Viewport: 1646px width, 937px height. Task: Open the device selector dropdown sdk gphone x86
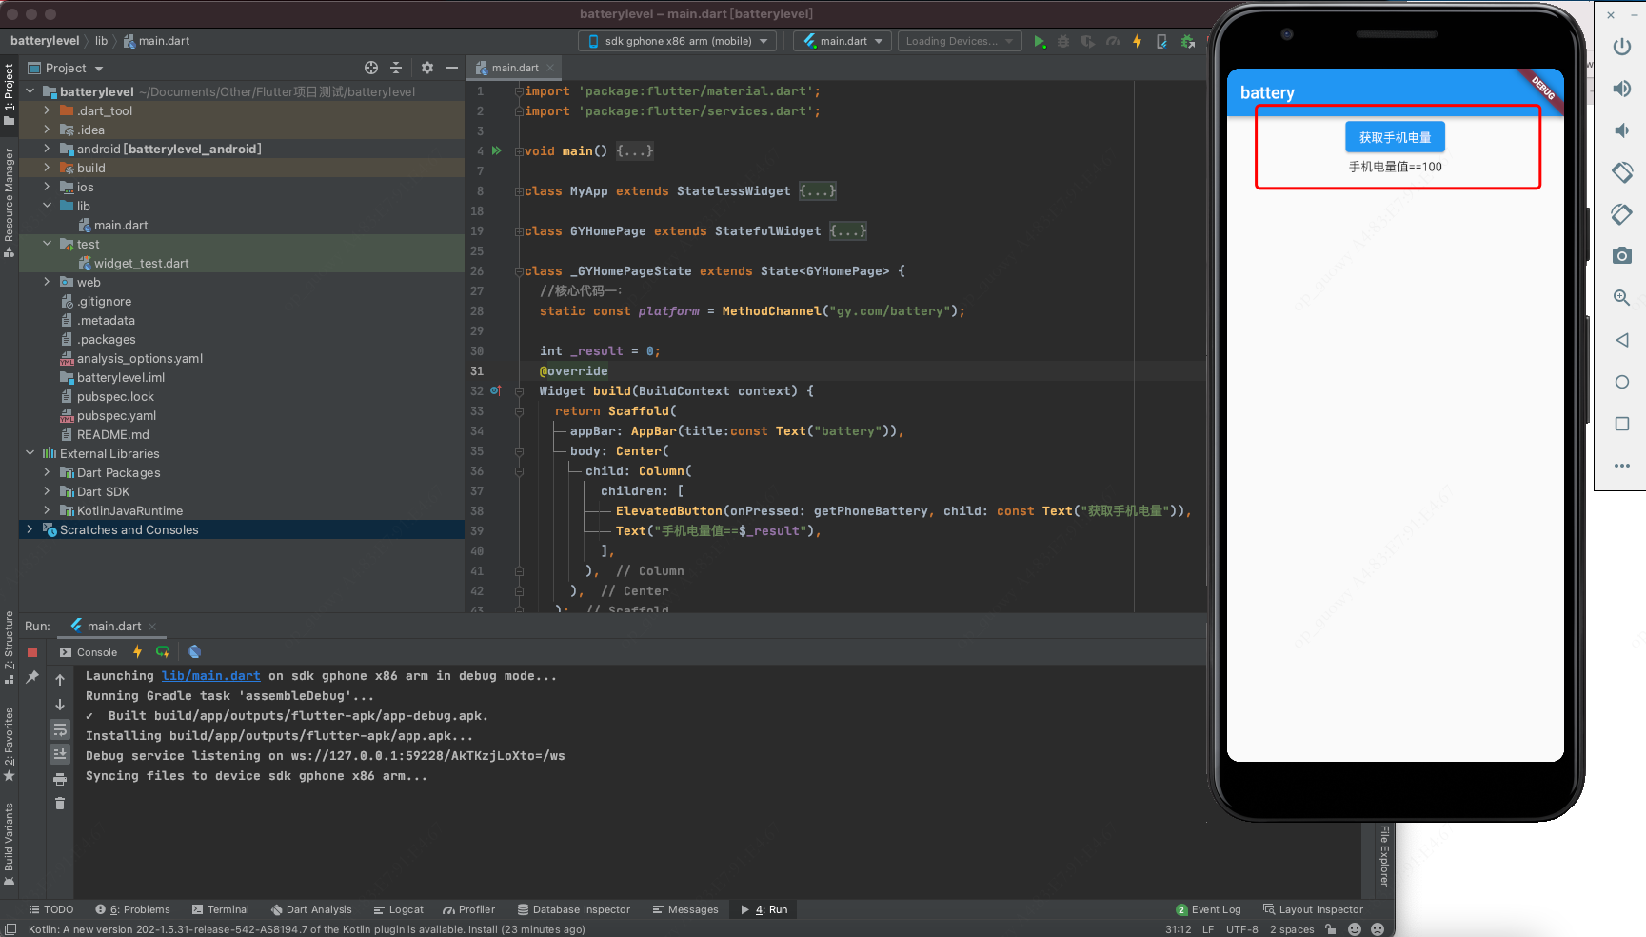pyautogui.click(x=676, y=41)
